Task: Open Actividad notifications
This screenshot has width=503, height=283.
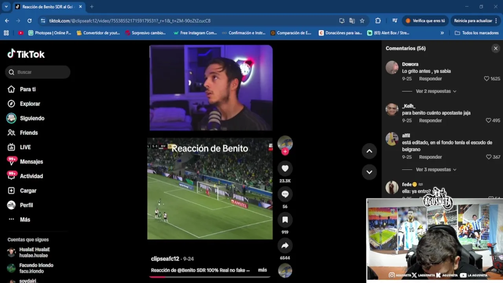Action: (26, 176)
